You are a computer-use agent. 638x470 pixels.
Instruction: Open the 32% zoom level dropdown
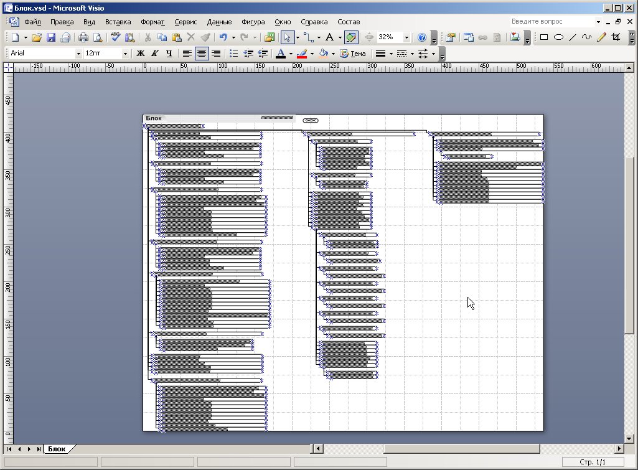pos(406,37)
